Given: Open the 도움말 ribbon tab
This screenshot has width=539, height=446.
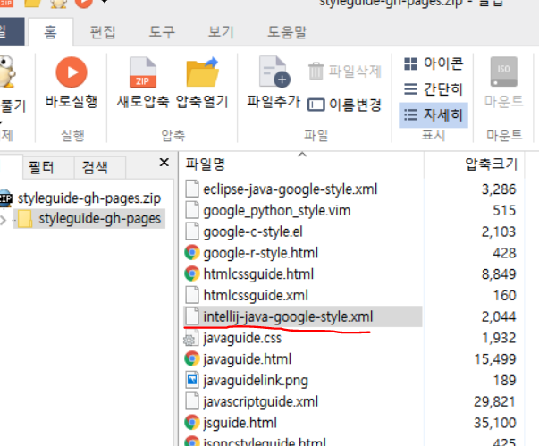Looking at the screenshot, I should [x=287, y=32].
